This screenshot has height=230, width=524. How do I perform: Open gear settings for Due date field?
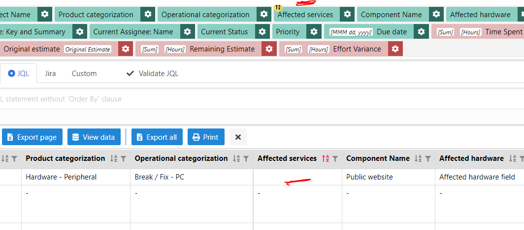tap(421, 31)
